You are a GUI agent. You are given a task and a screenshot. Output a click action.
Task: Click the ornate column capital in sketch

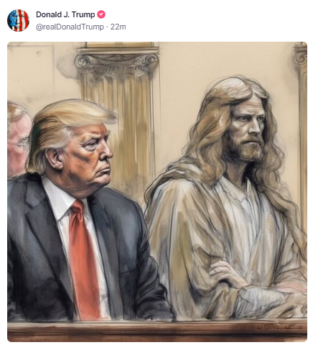[x=116, y=61]
